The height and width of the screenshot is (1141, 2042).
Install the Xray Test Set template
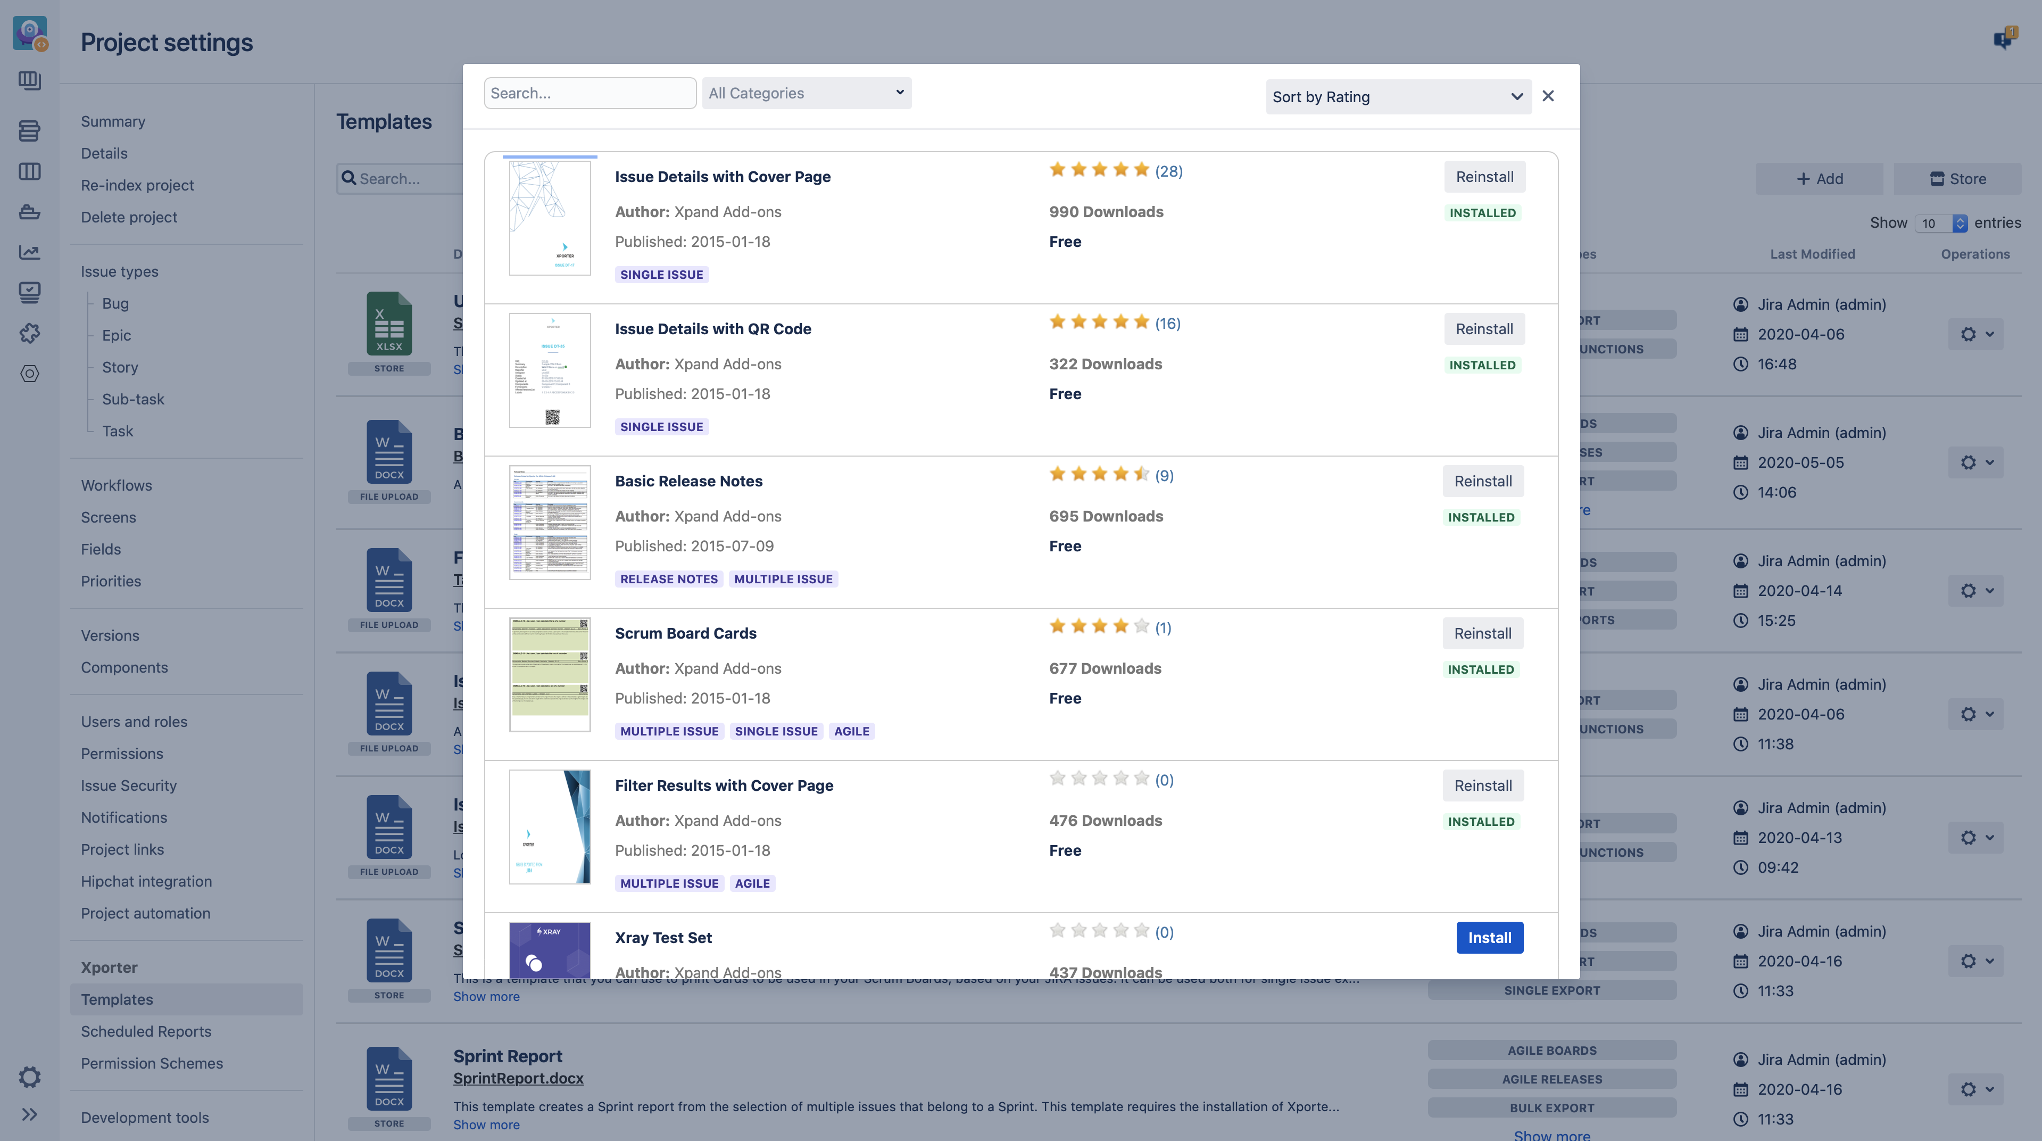pos(1489,937)
